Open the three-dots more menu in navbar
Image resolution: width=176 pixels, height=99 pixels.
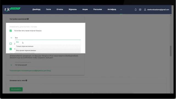tap(121, 10)
